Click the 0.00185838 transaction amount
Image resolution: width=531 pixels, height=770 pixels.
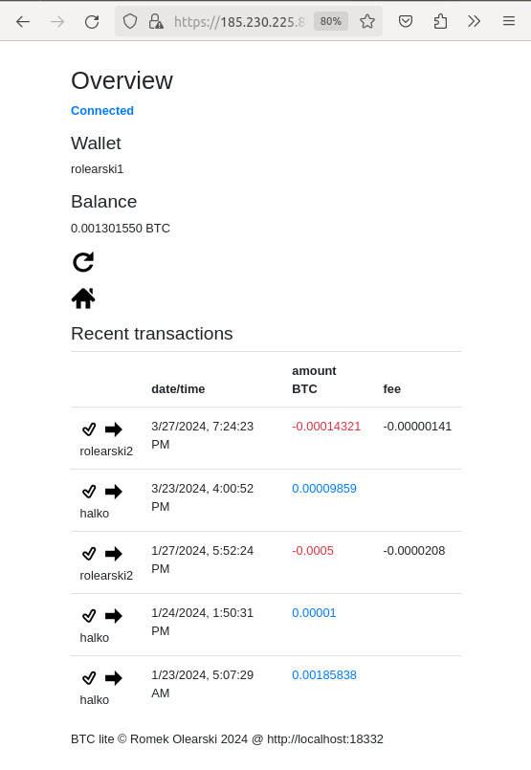click(x=324, y=675)
